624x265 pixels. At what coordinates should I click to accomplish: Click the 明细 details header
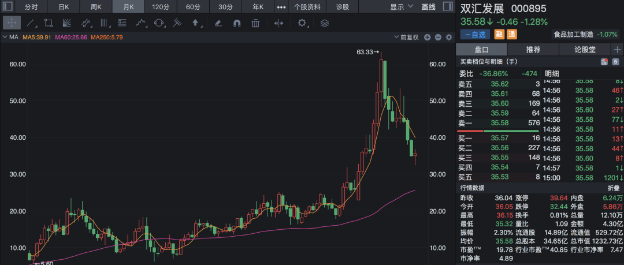552,74
